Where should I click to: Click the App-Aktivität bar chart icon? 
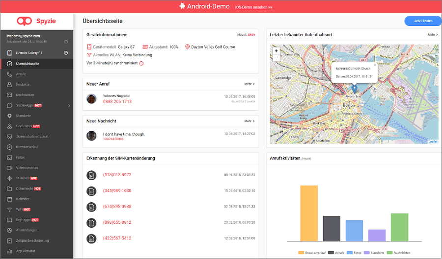10,251
